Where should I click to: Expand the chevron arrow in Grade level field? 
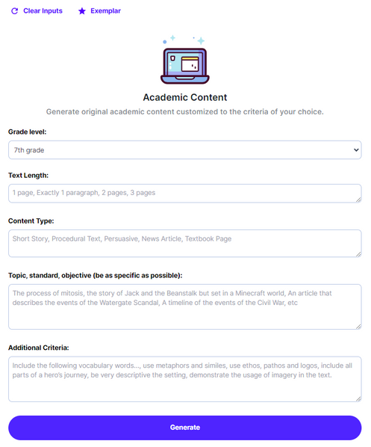point(356,150)
